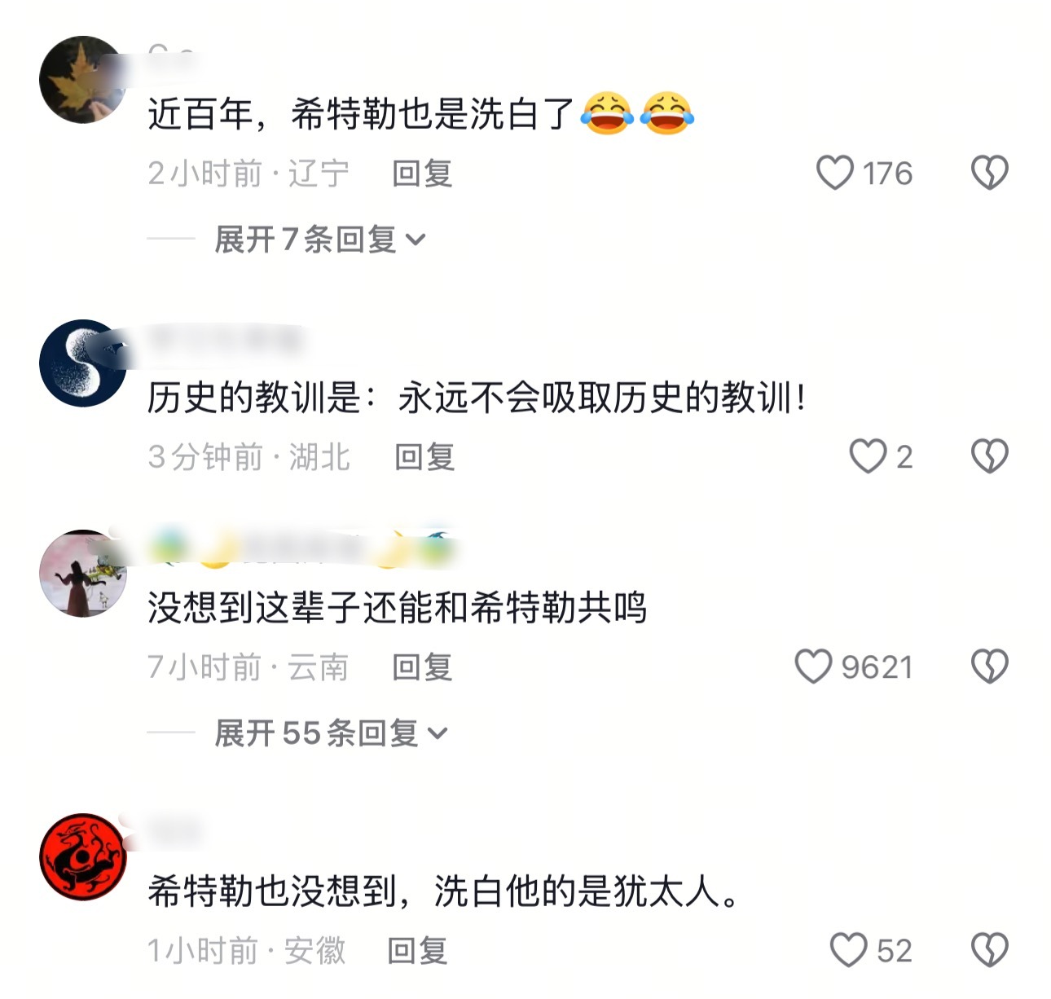Image resolution: width=1051 pixels, height=999 pixels.
Task: Reply to the Liaoning comment
Action: [x=422, y=174]
